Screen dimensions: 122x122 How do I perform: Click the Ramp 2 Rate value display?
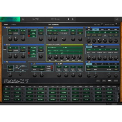point(66,67)
